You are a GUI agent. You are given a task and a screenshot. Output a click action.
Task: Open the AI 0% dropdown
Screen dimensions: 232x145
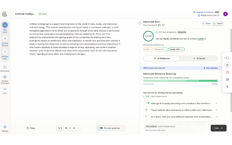[148, 49]
